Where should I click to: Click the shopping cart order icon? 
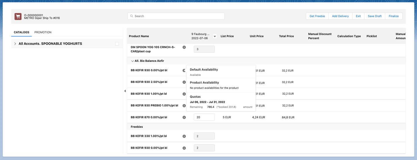tap(18, 16)
